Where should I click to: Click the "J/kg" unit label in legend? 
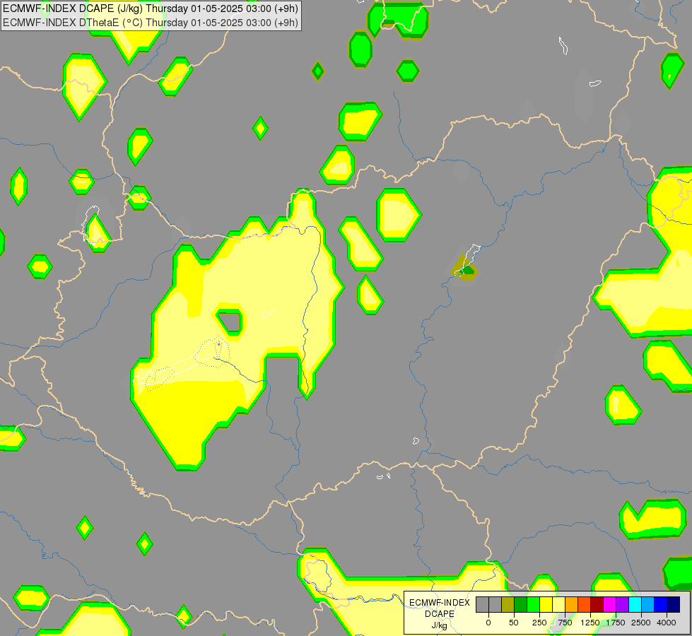coord(440,625)
